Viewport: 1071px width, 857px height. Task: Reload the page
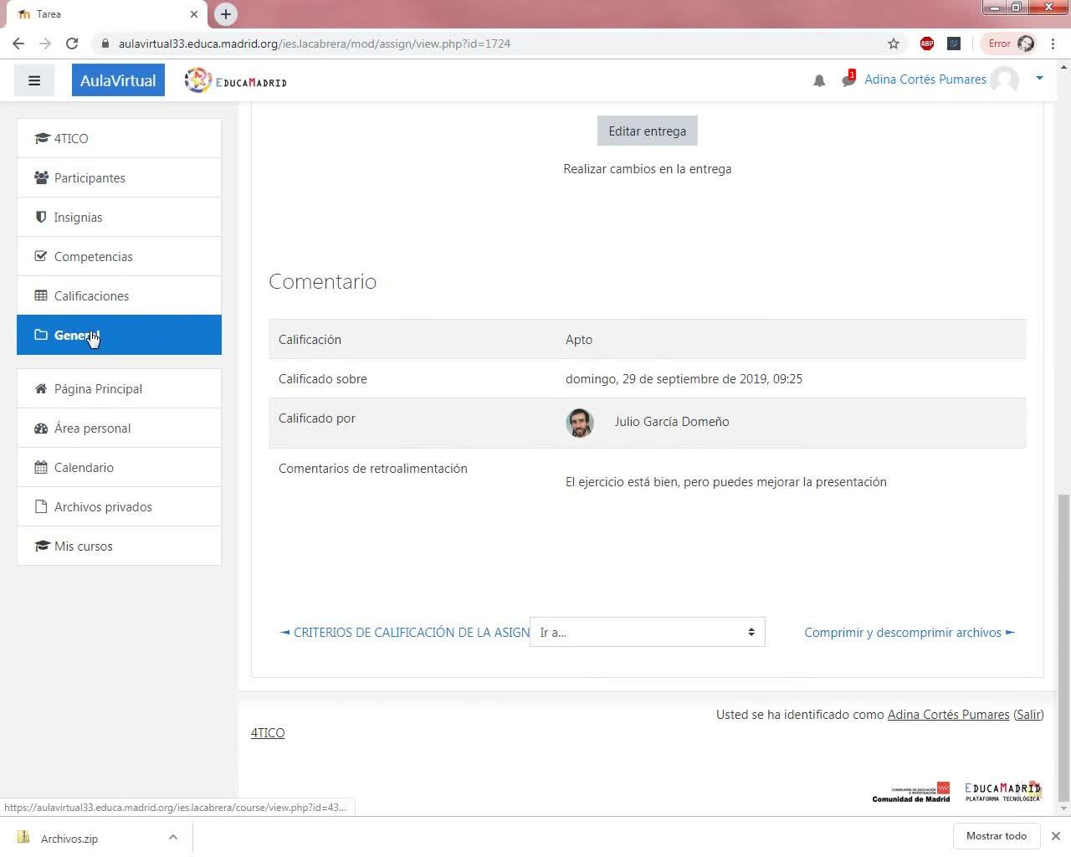(72, 44)
